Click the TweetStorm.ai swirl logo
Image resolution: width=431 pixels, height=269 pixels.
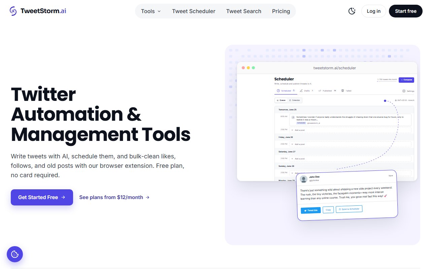click(13, 11)
